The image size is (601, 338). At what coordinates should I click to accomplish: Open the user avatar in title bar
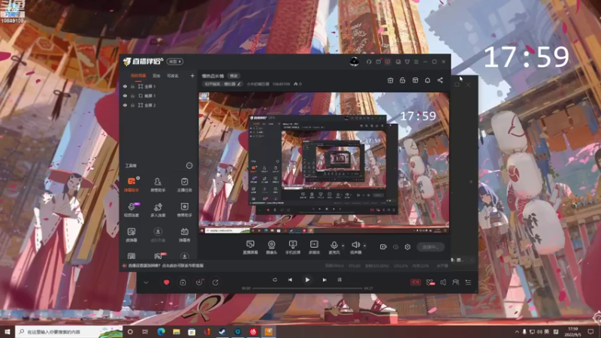tap(354, 62)
